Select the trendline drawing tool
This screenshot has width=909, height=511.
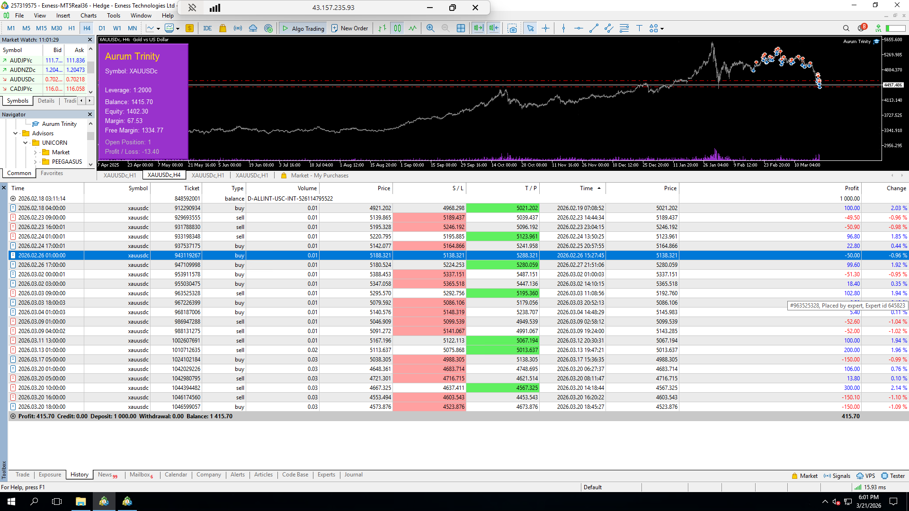(x=594, y=28)
